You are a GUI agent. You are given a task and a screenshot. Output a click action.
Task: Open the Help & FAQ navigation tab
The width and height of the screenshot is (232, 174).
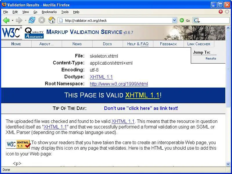138,44
